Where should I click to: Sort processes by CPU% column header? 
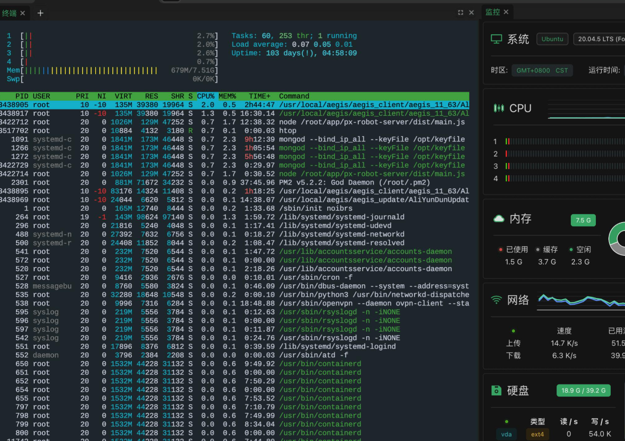click(x=206, y=96)
